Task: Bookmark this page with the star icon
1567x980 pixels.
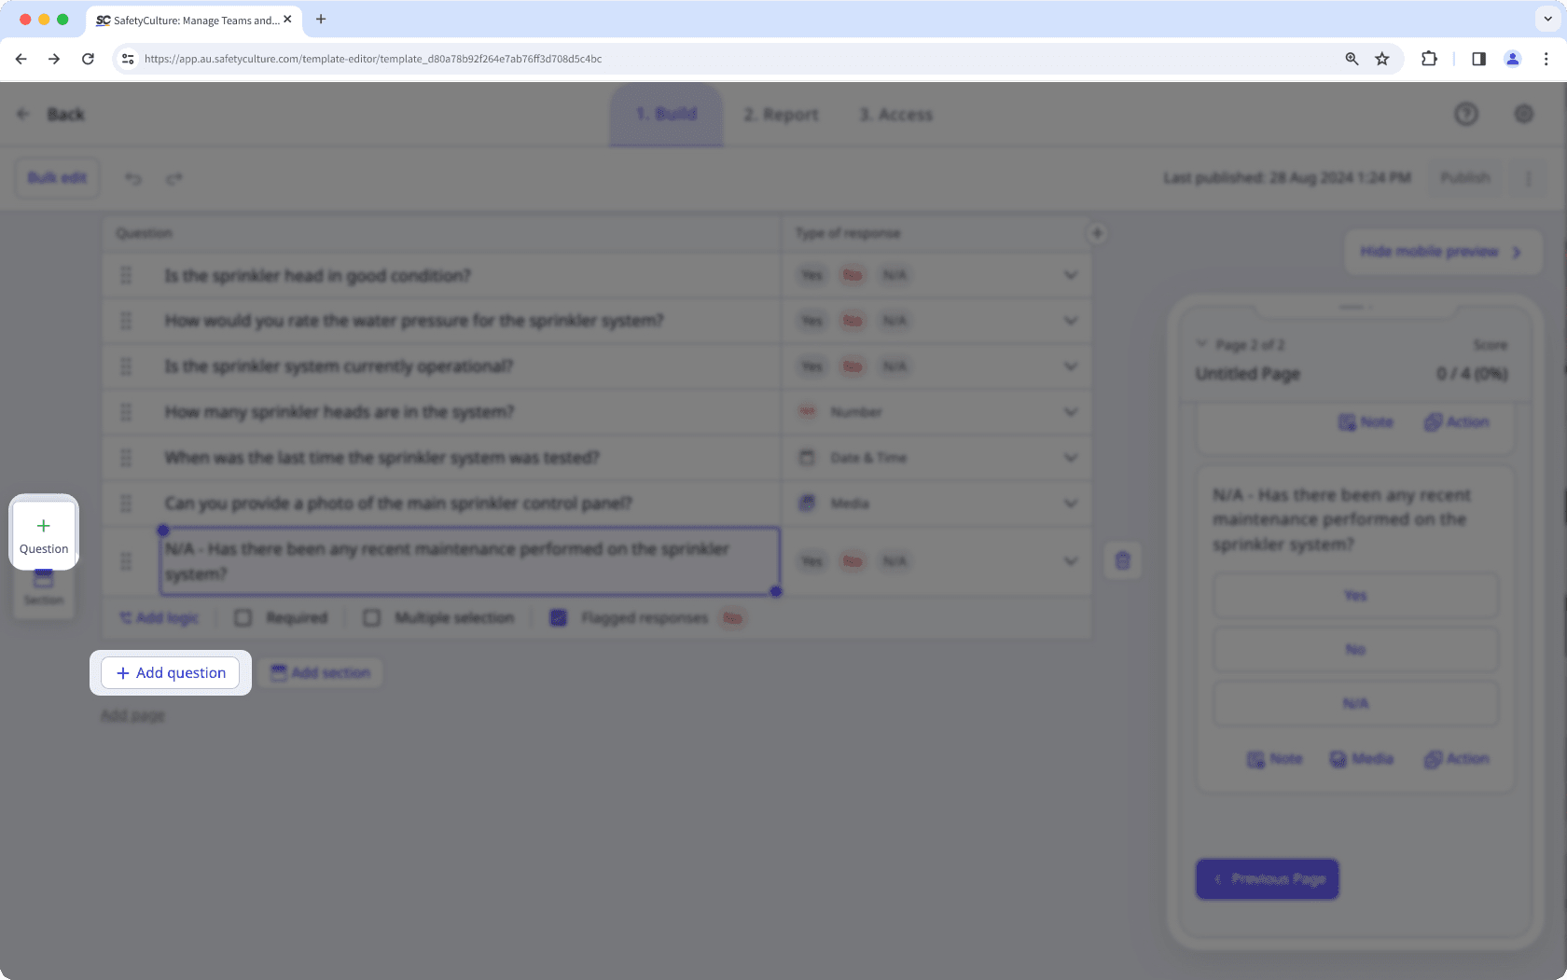Action: click(x=1382, y=59)
